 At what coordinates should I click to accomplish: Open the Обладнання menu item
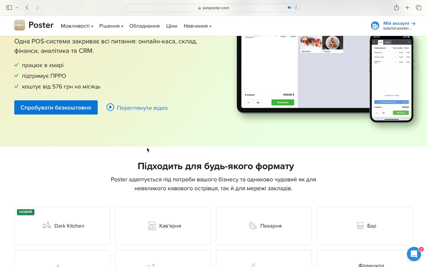click(x=145, y=26)
